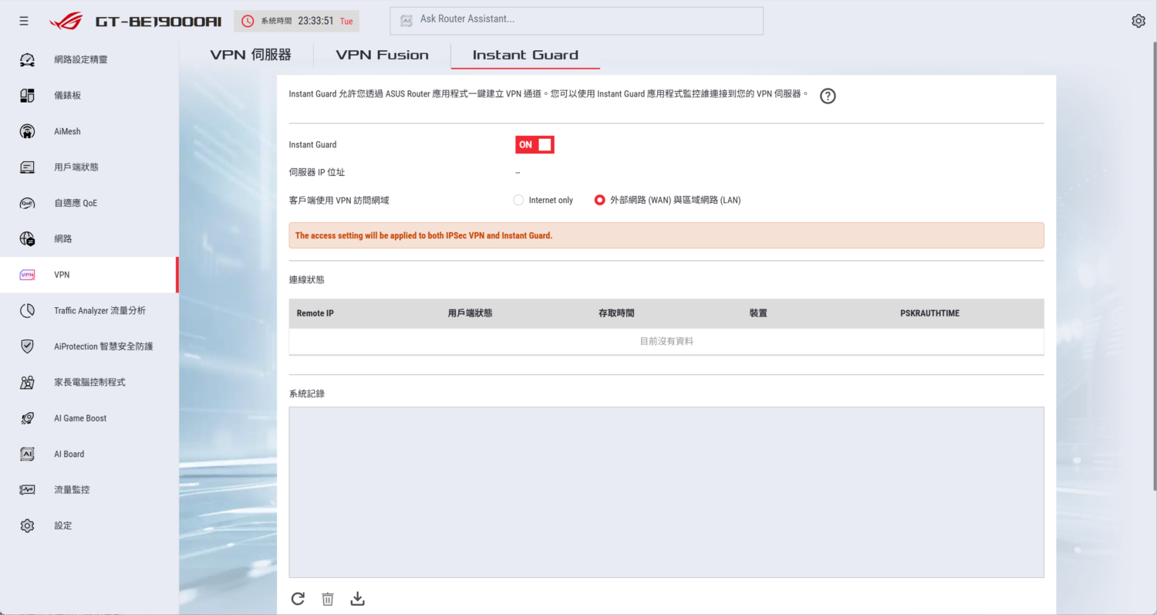Image resolution: width=1157 pixels, height=615 pixels.
Task: Open 設定 gear icon in sidebar
Action: [x=27, y=525]
